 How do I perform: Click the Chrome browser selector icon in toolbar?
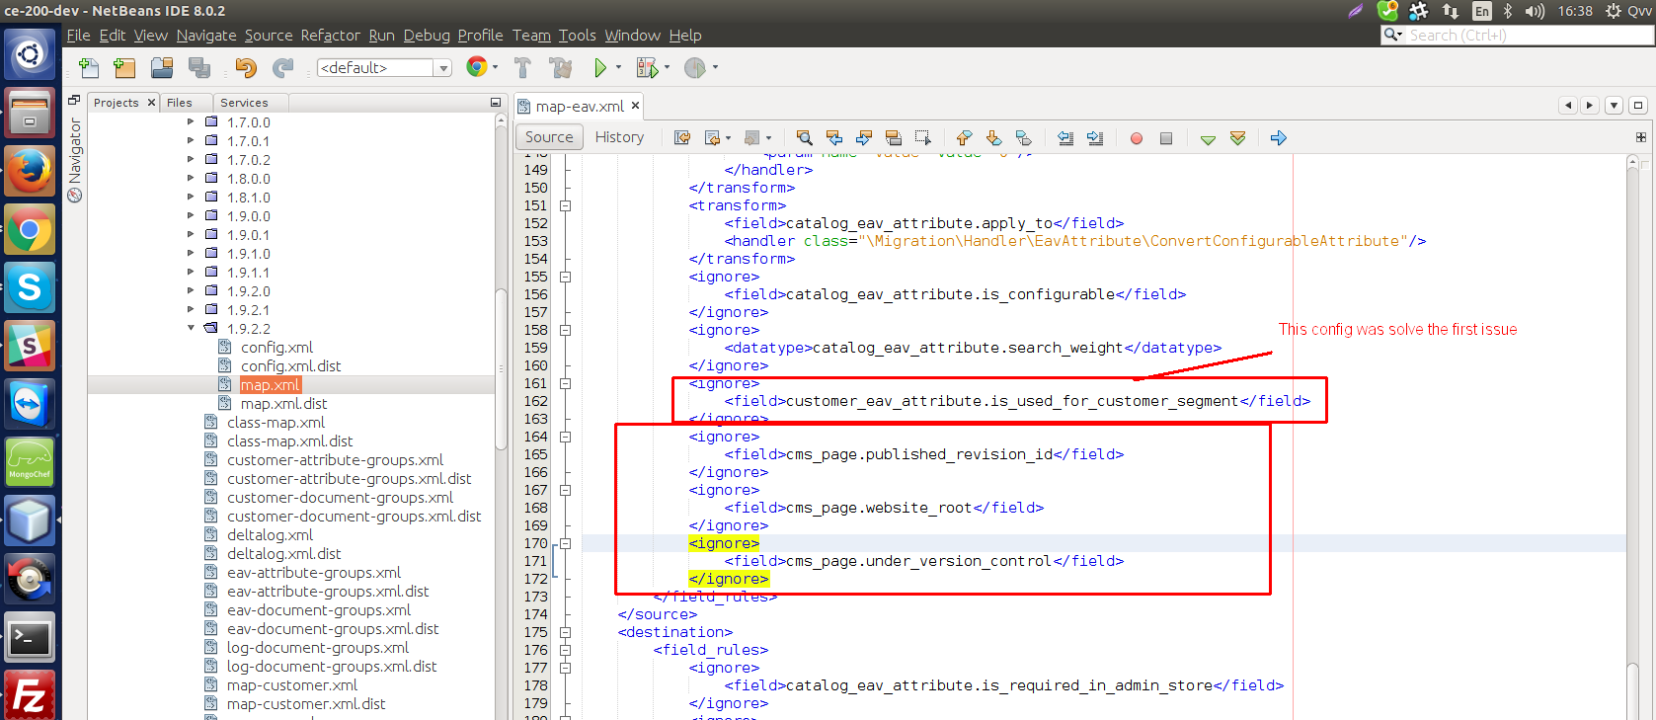point(476,67)
